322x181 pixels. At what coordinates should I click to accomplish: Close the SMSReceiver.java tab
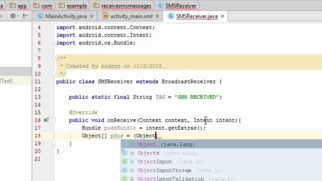pyautogui.click(x=222, y=16)
